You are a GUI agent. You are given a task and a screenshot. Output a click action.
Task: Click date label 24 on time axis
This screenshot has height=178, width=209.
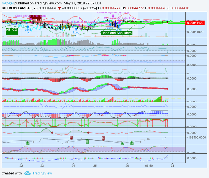tap(73, 166)
